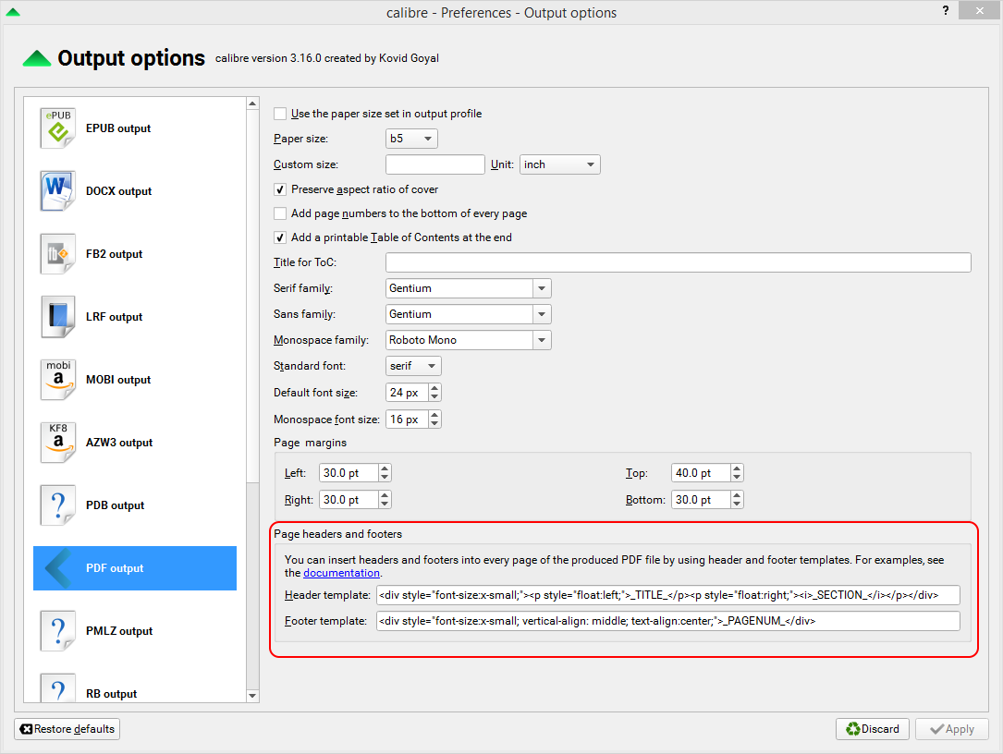The height and width of the screenshot is (754, 1003).
Task: Decrease Monospace font size with down arrow
Action: (435, 424)
